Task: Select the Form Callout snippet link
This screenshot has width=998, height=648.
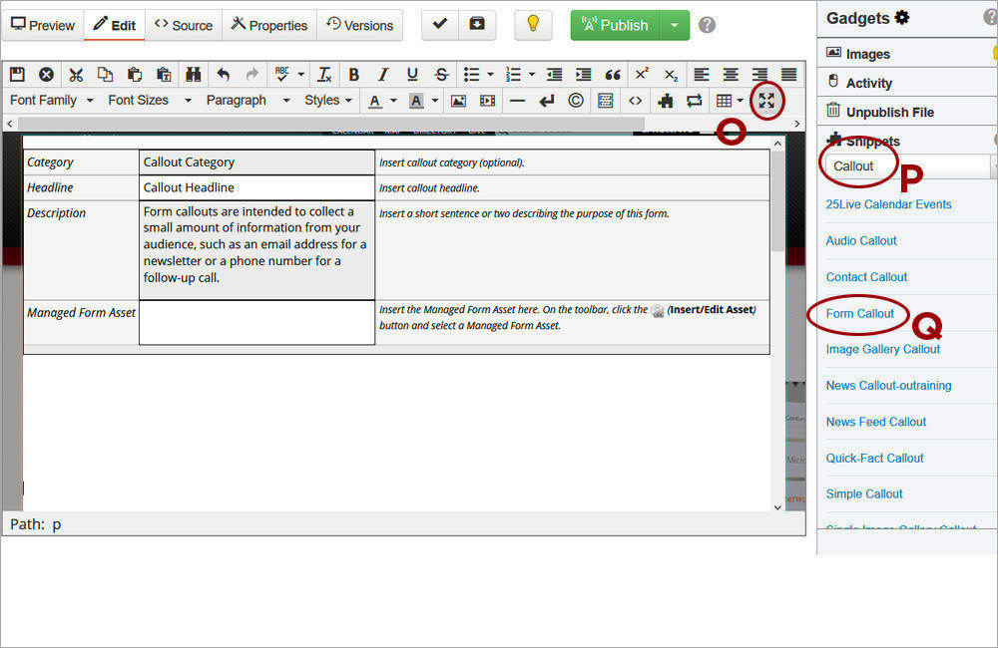Action: tap(859, 313)
